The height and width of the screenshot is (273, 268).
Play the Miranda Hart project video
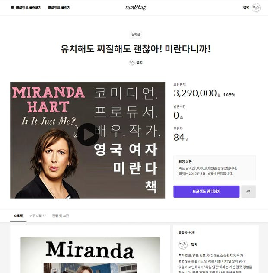click(x=88, y=135)
